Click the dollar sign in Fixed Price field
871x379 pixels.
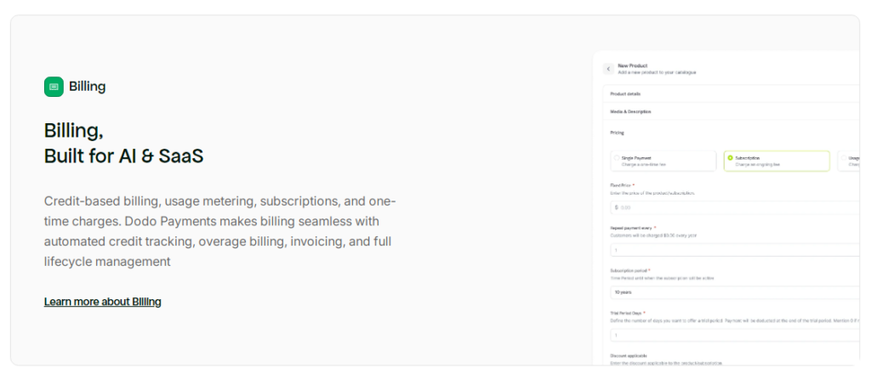point(616,207)
